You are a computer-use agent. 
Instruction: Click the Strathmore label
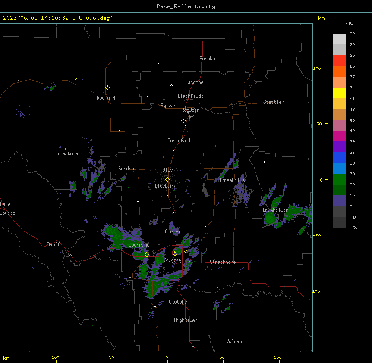[223, 262]
